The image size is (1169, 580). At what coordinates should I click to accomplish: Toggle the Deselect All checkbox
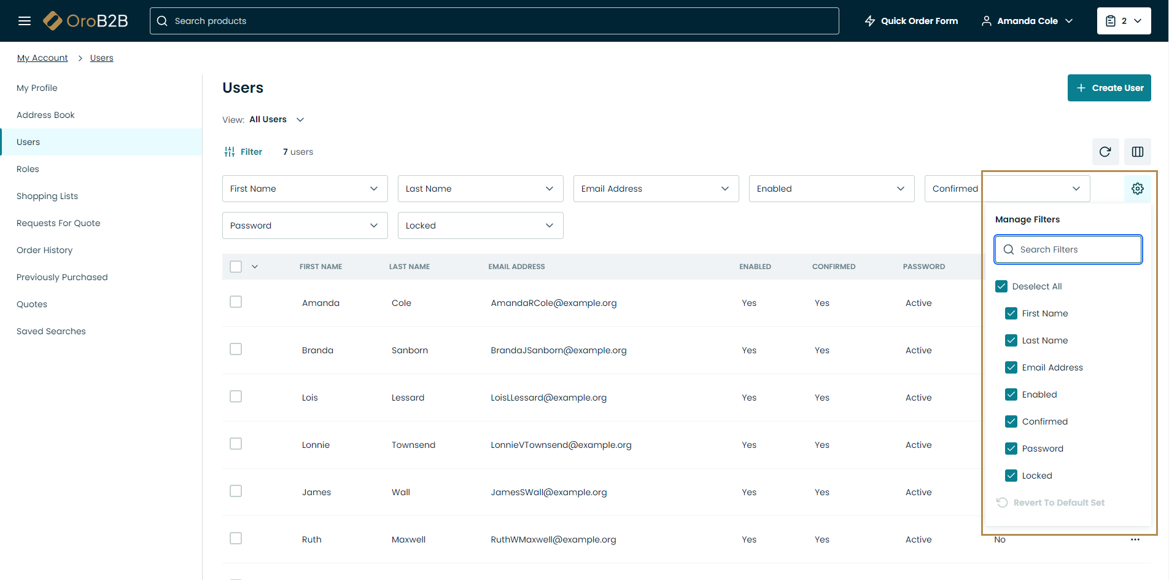[x=1001, y=286]
